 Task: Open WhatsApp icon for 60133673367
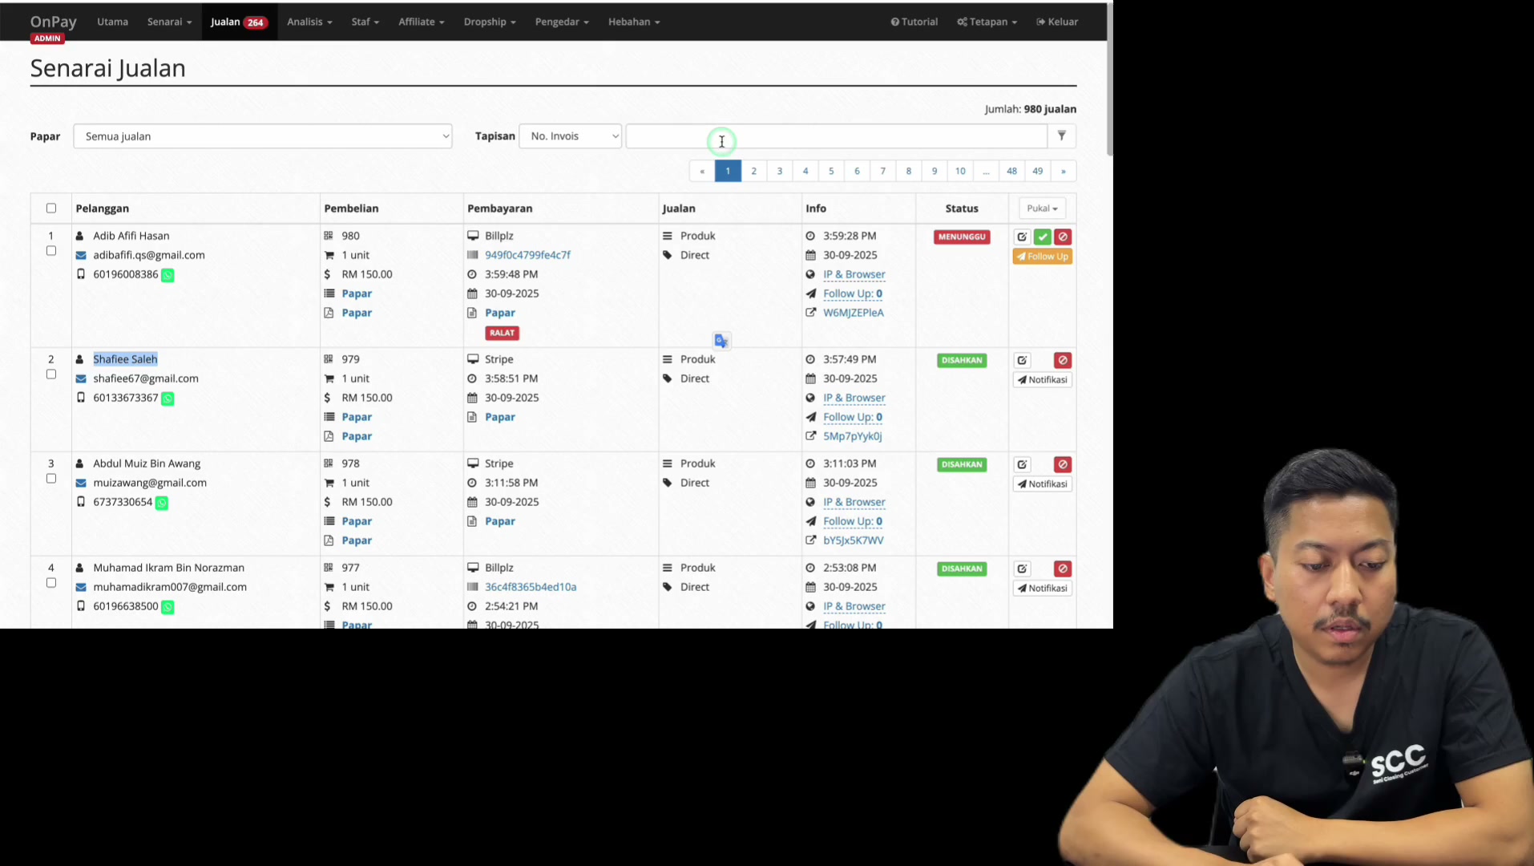[168, 399]
